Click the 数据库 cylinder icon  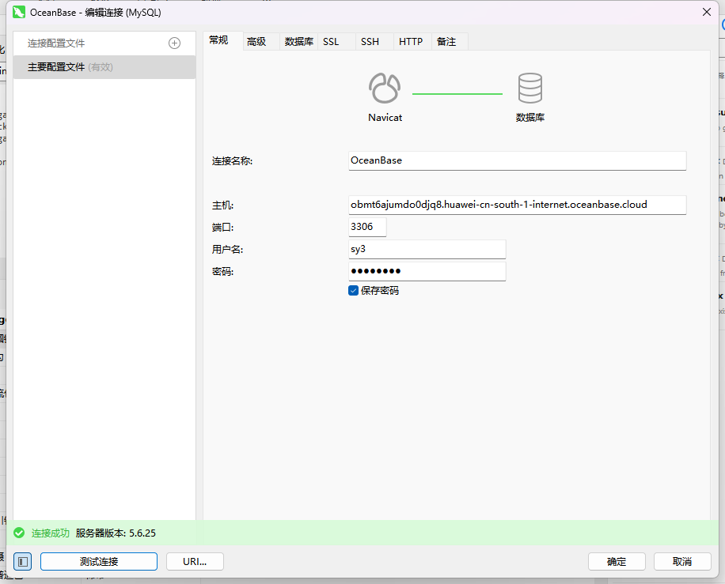click(x=530, y=88)
